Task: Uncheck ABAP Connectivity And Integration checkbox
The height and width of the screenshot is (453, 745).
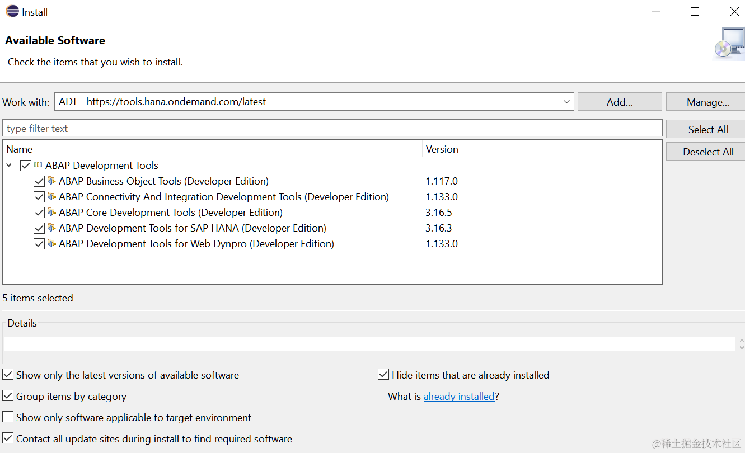Action: coord(39,197)
